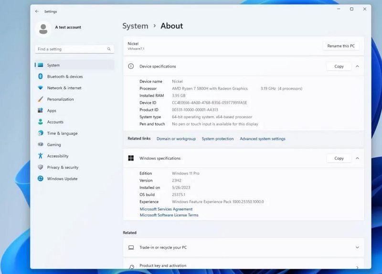The width and height of the screenshot is (382, 274).
Task: Click the search magnifier icon
Action: click(x=109, y=49)
